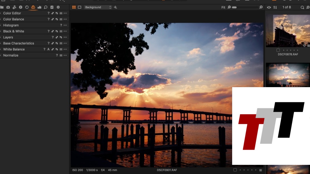Image resolution: width=310 pixels, height=174 pixels.
Task: Reset the Color Editor adjustments
Action: [x=56, y=13]
